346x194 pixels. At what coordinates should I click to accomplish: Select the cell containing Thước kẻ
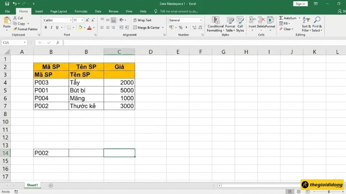pyautogui.click(x=86, y=106)
